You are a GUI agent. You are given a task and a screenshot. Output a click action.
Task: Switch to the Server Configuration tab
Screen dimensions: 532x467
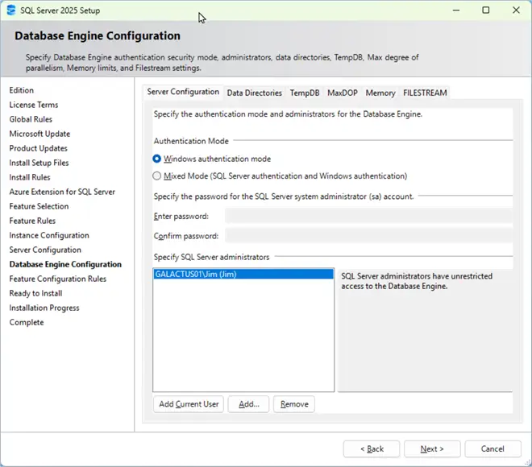coord(183,92)
